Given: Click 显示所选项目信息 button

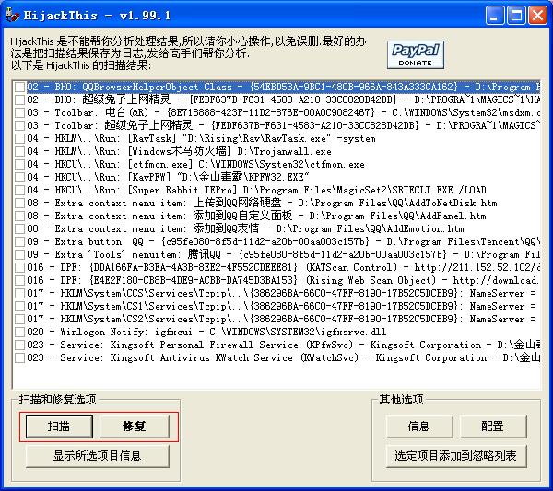Looking at the screenshot, I should tap(98, 456).
